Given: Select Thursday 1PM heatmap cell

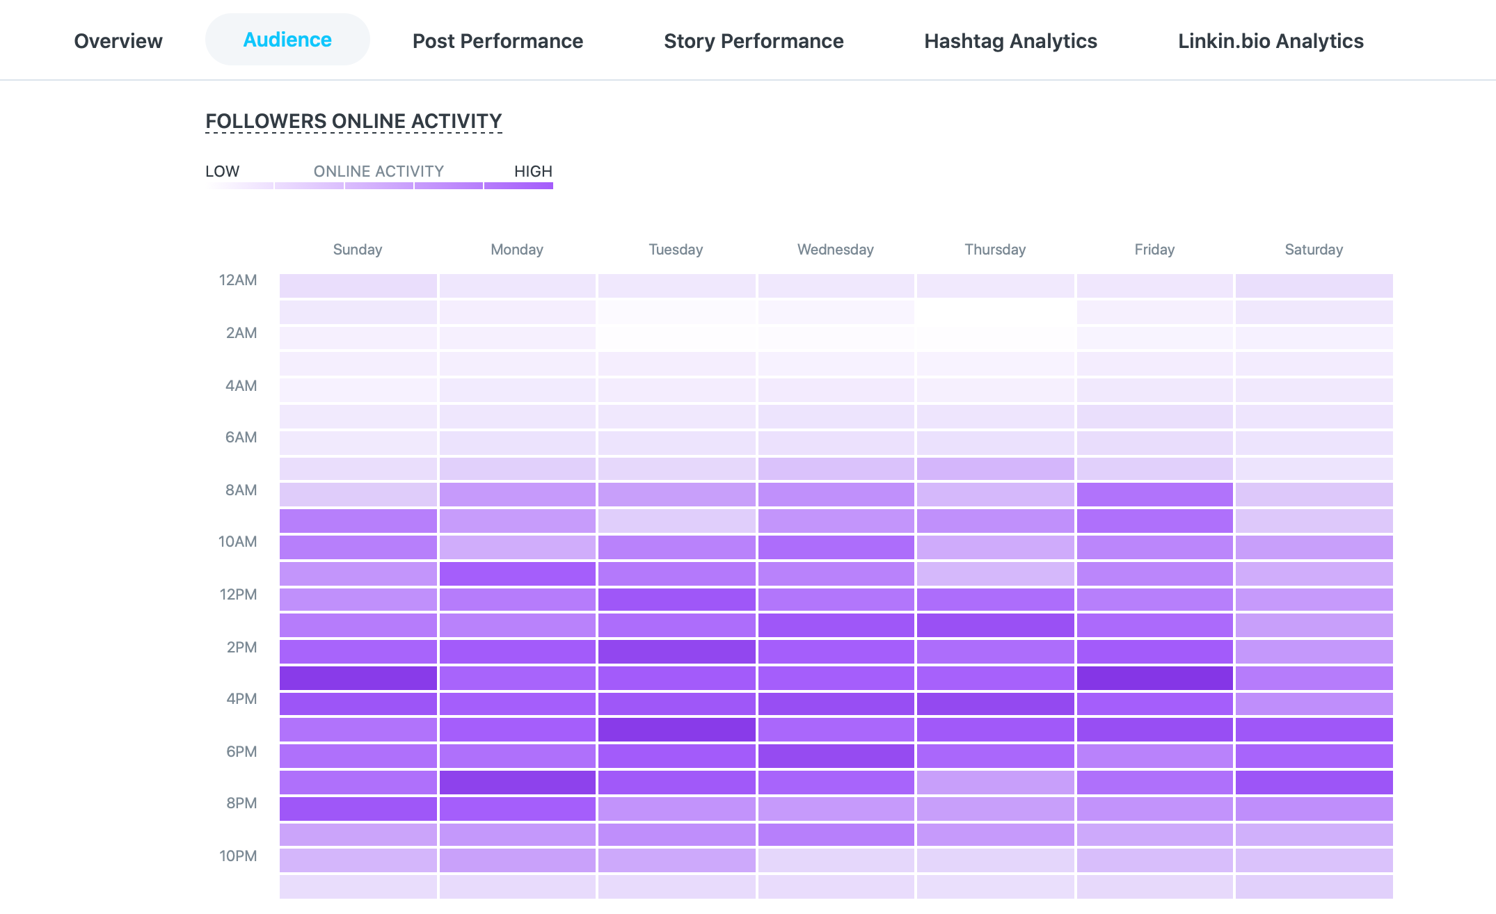Looking at the screenshot, I should pyautogui.click(x=996, y=625).
